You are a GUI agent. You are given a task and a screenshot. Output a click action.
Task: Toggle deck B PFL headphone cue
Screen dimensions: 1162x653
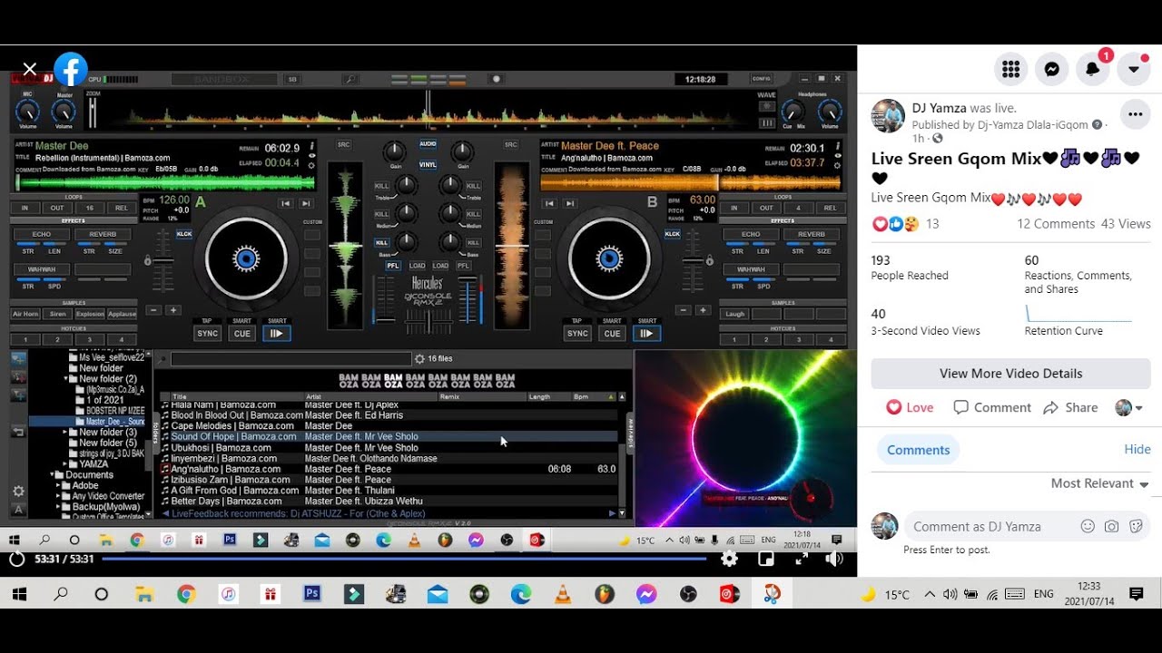point(464,266)
